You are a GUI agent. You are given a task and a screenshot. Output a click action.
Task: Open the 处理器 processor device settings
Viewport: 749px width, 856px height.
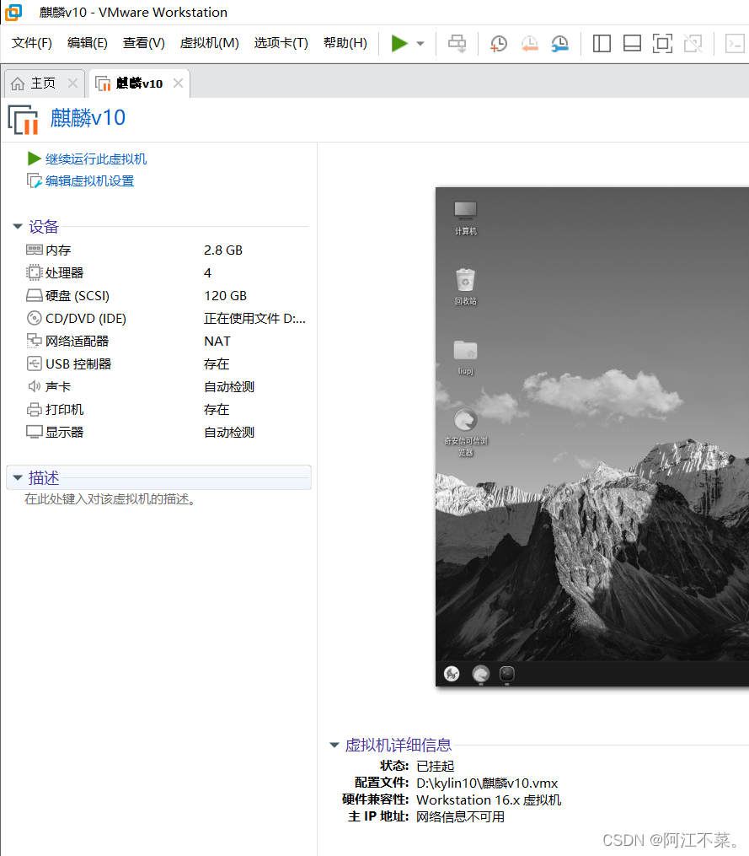pos(59,272)
